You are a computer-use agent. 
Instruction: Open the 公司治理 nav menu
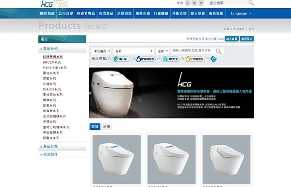[x=65, y=14]
